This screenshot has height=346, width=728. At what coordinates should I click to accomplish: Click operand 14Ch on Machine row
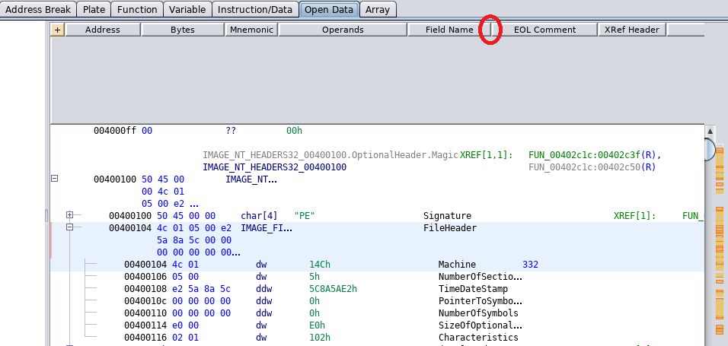320,265
